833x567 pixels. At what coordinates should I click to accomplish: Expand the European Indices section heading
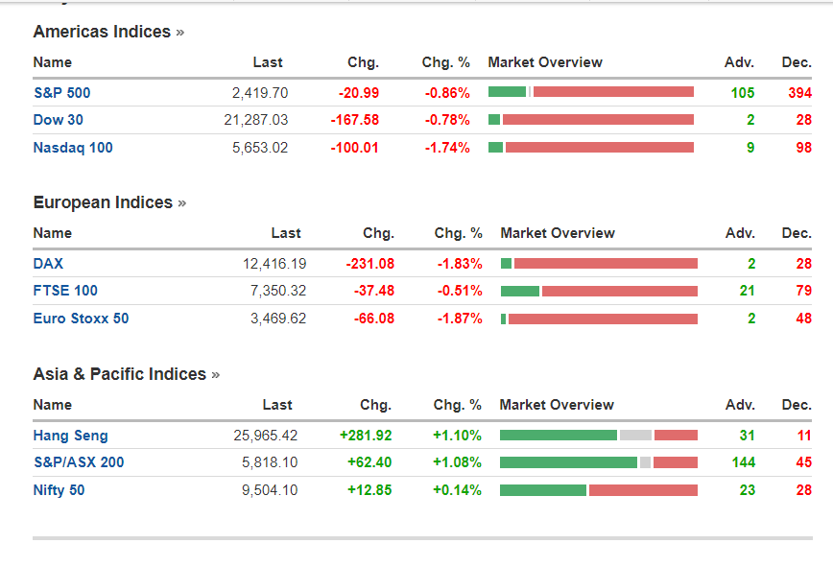coord(109,203)
